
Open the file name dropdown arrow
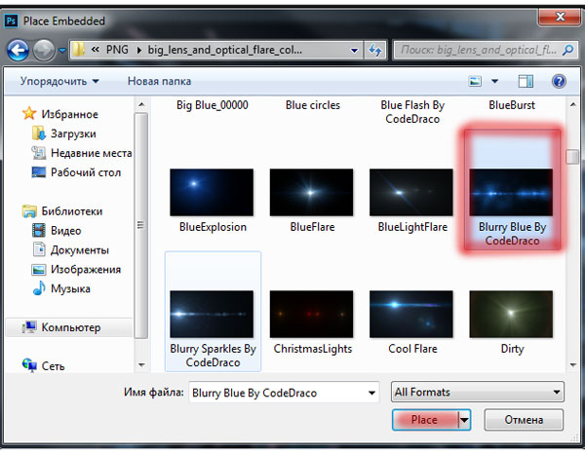tap(372, 393)
